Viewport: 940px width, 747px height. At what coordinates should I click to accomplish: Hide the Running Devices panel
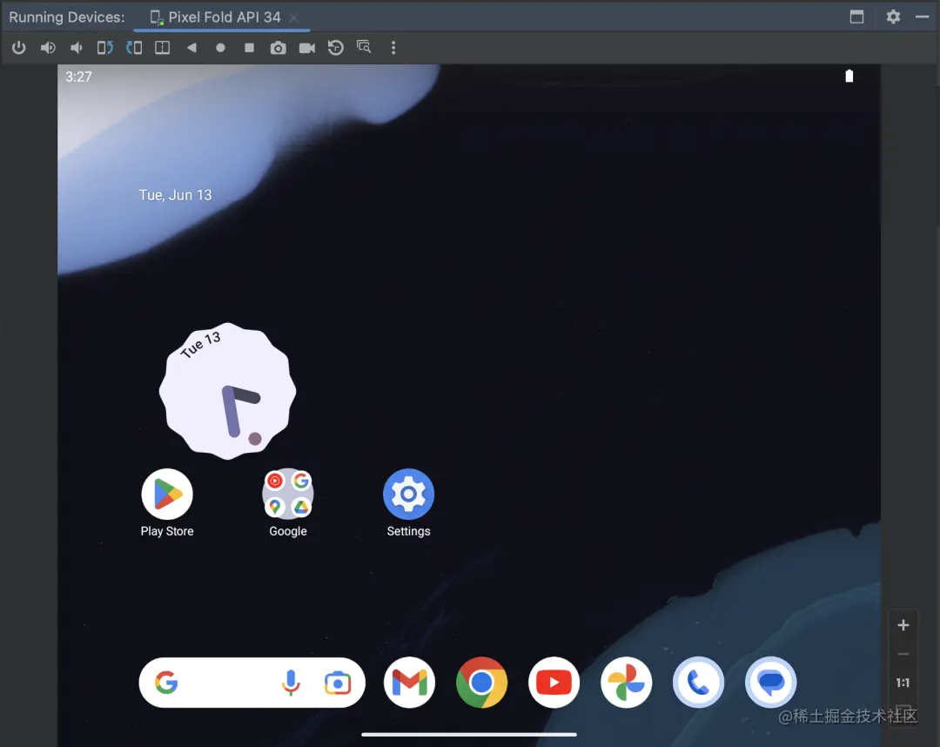pos(922,17)
